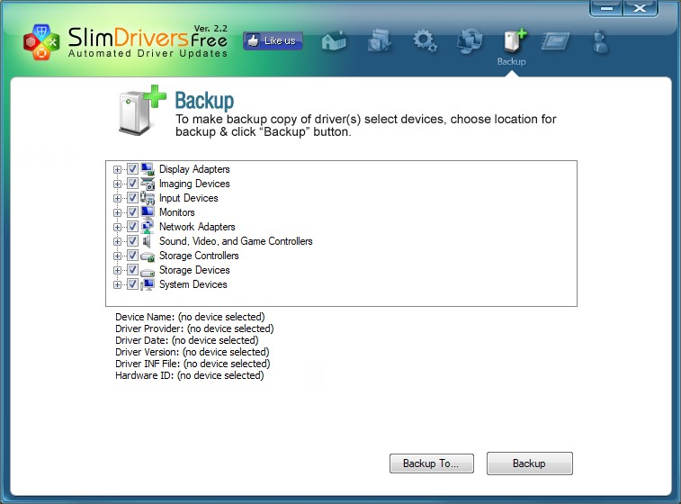
Task: Toggle the Monitors checkbox
Action: tap(132, 212)
